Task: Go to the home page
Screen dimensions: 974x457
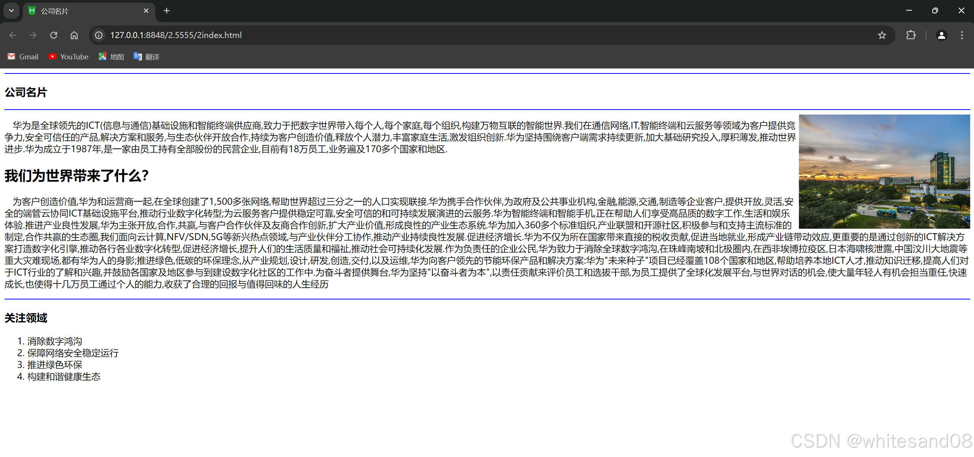Action: click(74, 35)
